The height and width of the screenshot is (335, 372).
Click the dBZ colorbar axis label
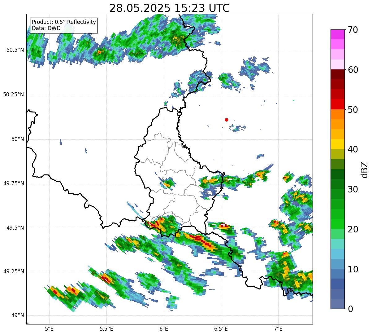365,169
